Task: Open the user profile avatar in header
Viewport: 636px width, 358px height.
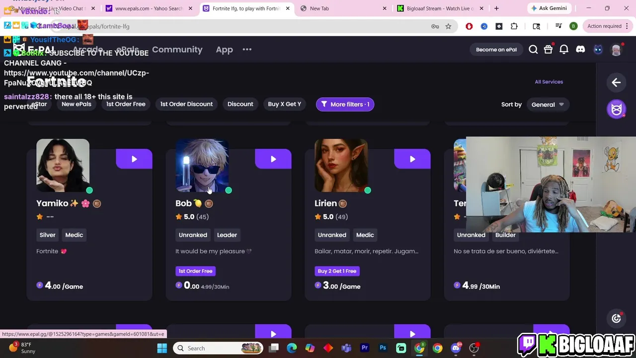Action: tap(616, 49)
